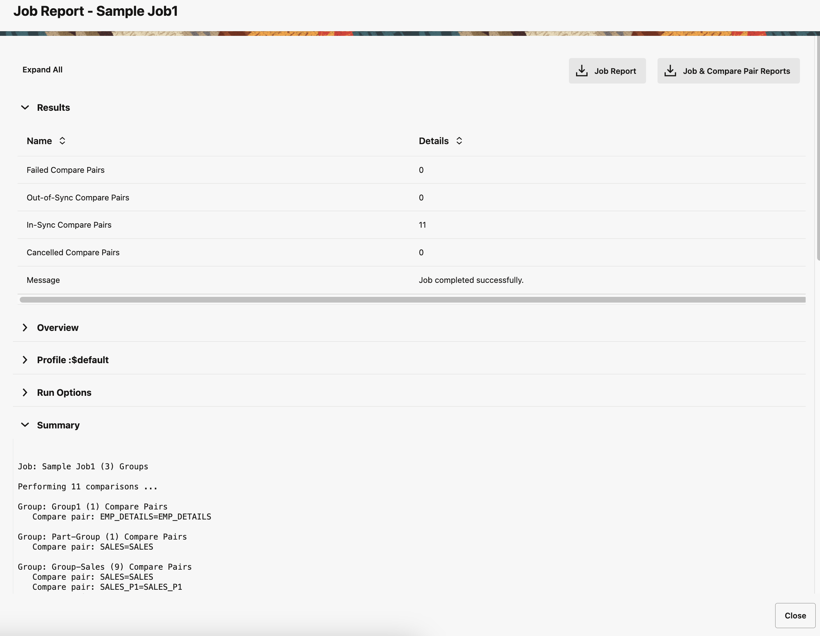The image size is (820, 636).
Task: Collapse the Summary section chevron
Action: pos(25,425)
